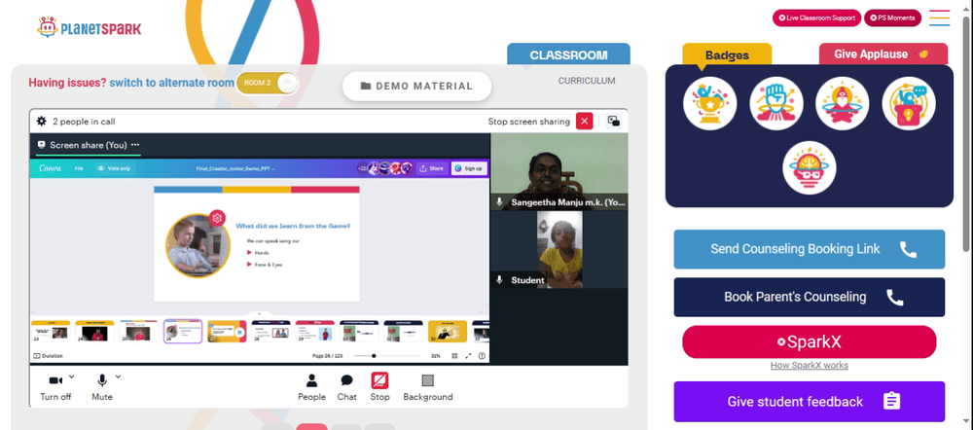The image size is (973, 430).
Task: Open the Canva File menu
Action: tap(79, 168)
